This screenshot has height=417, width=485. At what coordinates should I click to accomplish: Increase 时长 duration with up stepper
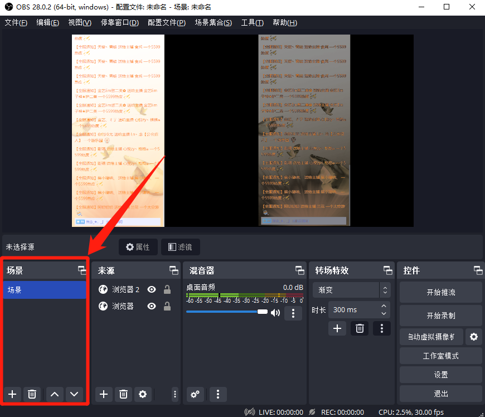point(384,306)
